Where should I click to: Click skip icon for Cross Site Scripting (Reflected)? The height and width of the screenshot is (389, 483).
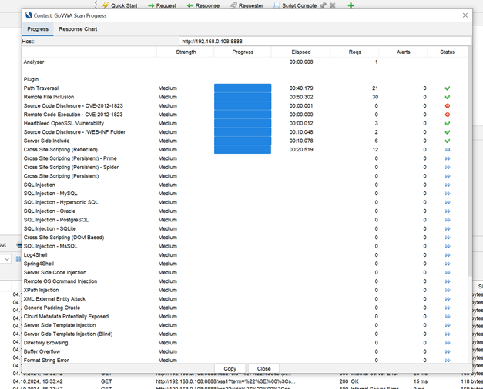[448, 150]
